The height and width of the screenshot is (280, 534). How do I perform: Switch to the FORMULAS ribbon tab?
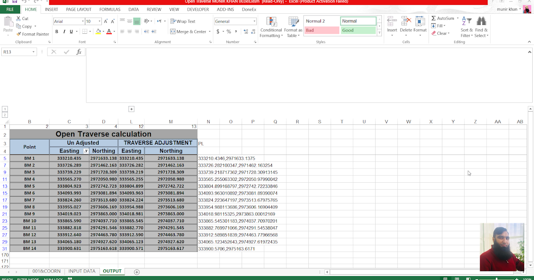[x=109, y=9]
